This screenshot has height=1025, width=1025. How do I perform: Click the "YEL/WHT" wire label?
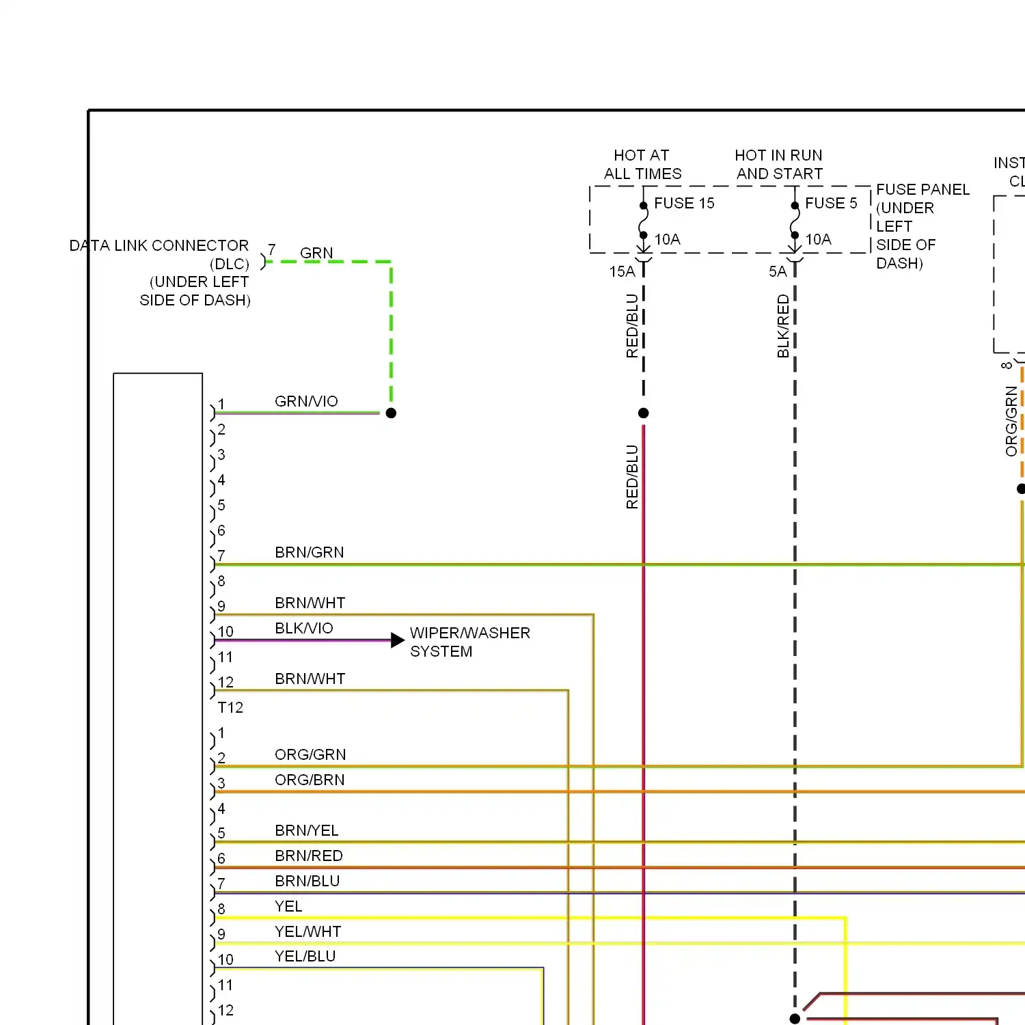(x=307, y=931)
